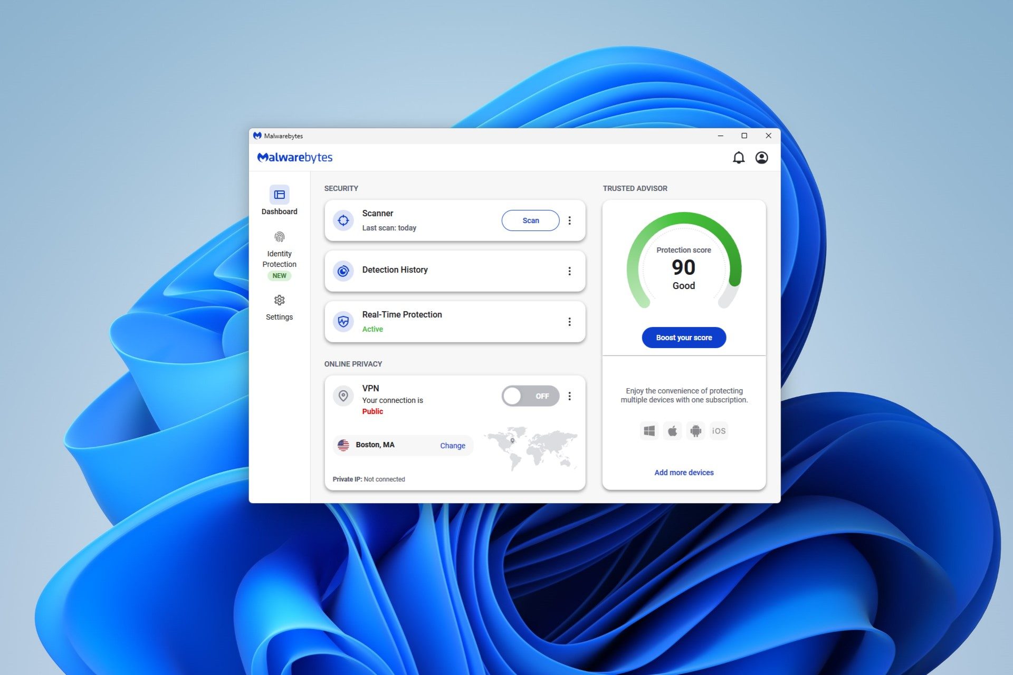Screen dimensions: 1013x675
Task: Click the Last scan: today text
Action: coord(389,228)
